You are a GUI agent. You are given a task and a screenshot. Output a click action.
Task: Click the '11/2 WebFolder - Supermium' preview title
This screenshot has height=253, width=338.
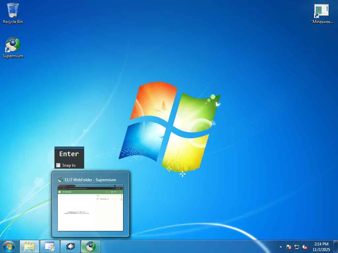coord(90,180)
